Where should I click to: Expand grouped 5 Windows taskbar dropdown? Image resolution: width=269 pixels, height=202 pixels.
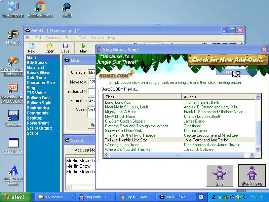click(x=73, y=197)
